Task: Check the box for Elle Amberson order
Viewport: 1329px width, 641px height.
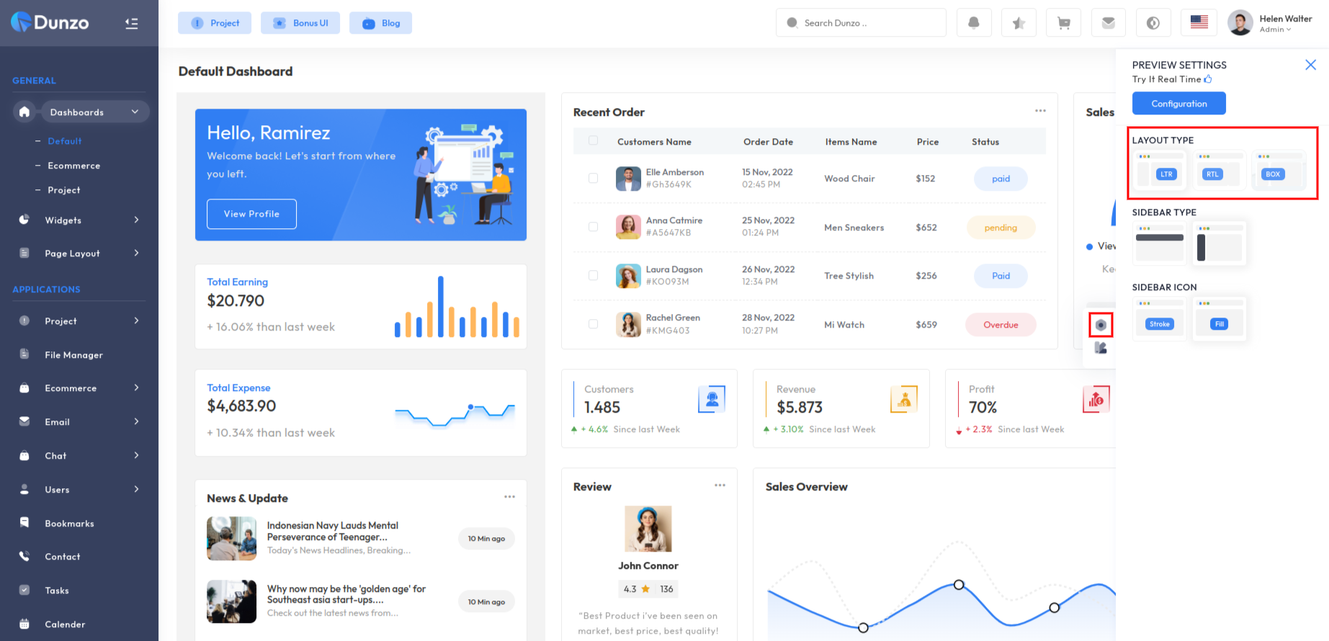Action: (593, 178)
